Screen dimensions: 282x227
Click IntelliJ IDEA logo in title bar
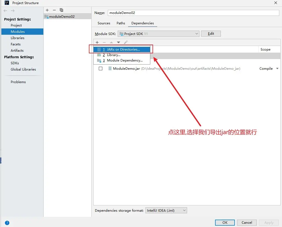pyautogui.click(x=7, y=3)
